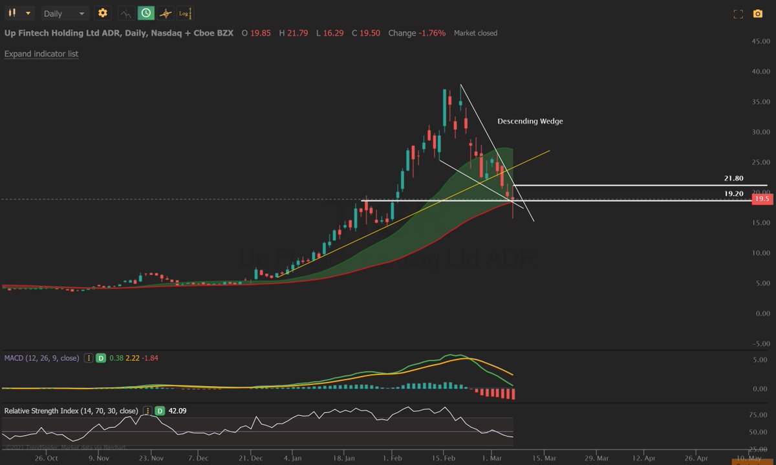Click the 15. Feb date axis label

(443, 457)
